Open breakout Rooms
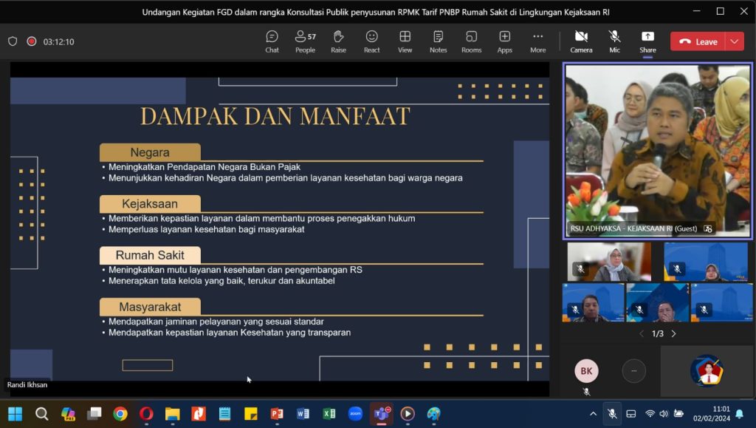 (x=471, y=41)
